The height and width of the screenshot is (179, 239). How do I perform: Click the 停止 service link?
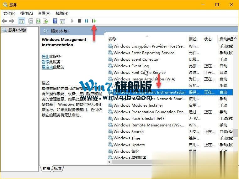(x=45, y=57)
